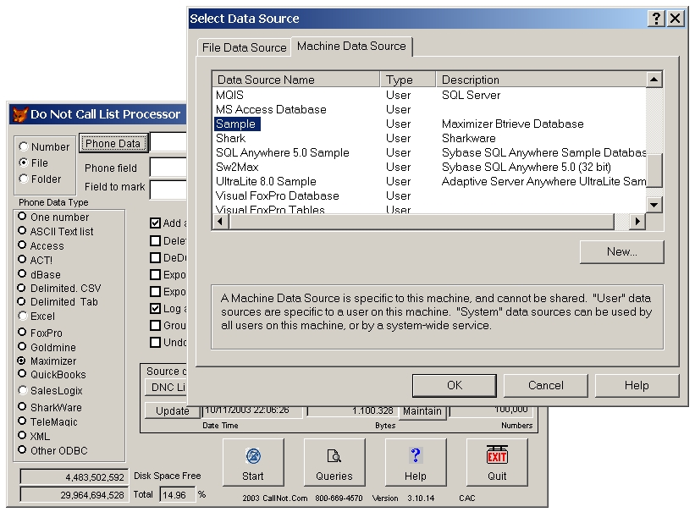This screenshot has height=512, width=695.
Task: Select MS Access Database in the list
Action: (429, 109)
